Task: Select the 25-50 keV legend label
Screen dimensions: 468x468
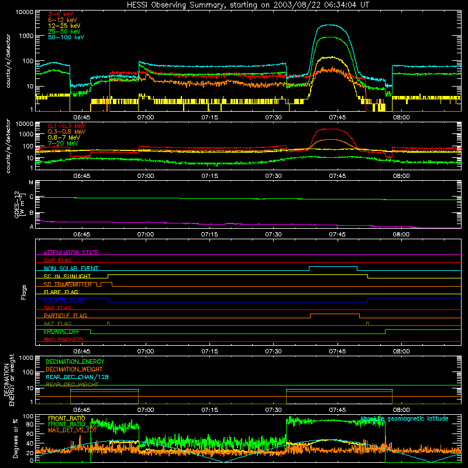Action: 64,32
